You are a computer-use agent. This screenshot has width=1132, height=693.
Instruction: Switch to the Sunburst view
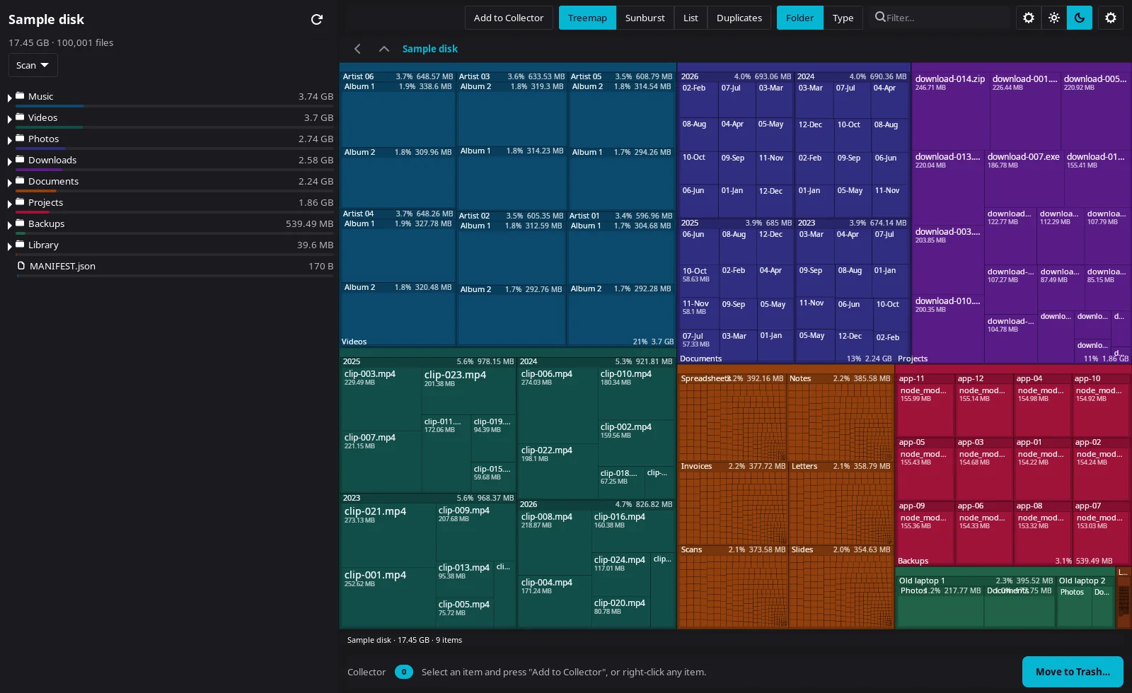pyautogui.click(x=645, y=18)
